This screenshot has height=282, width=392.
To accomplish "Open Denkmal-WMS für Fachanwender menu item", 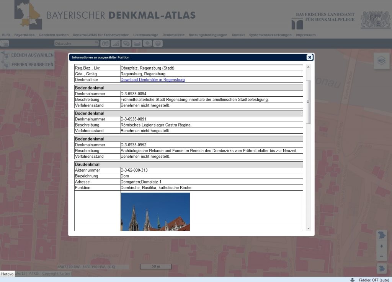I will 101,35.
